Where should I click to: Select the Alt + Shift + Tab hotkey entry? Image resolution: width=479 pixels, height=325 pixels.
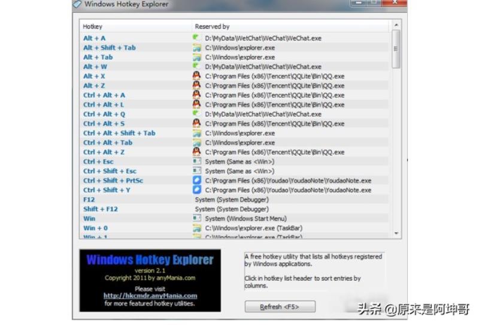click(x=110, y=48)
